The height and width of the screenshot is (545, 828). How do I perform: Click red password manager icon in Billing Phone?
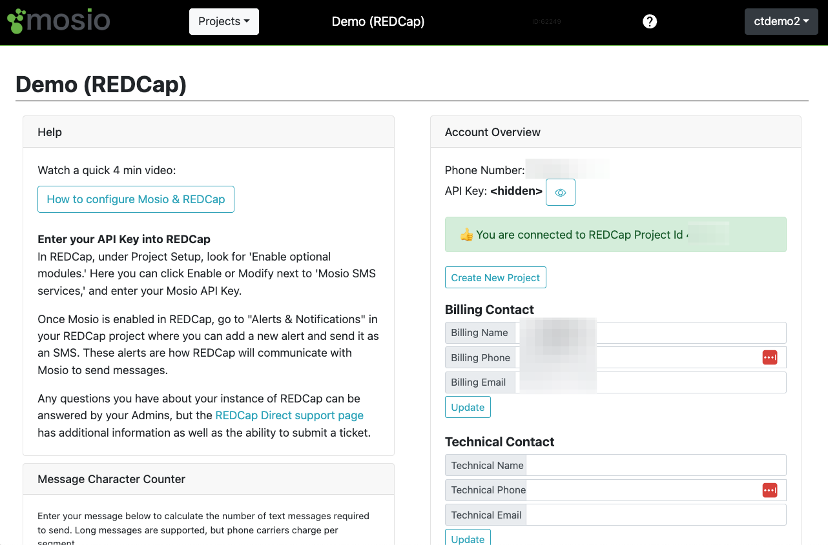[x=769, y=357]
